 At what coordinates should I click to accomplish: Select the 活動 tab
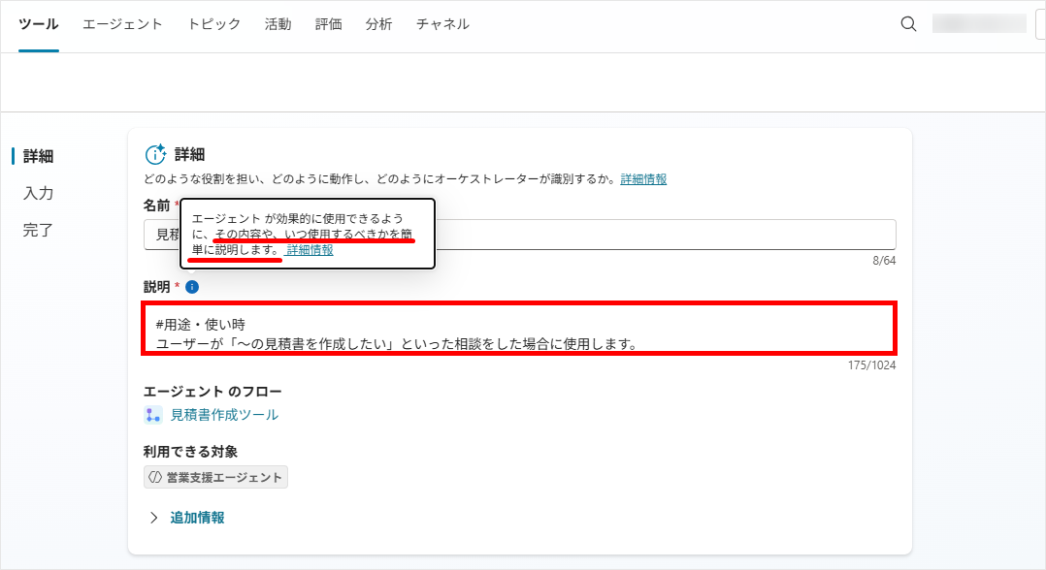[278, 24]
